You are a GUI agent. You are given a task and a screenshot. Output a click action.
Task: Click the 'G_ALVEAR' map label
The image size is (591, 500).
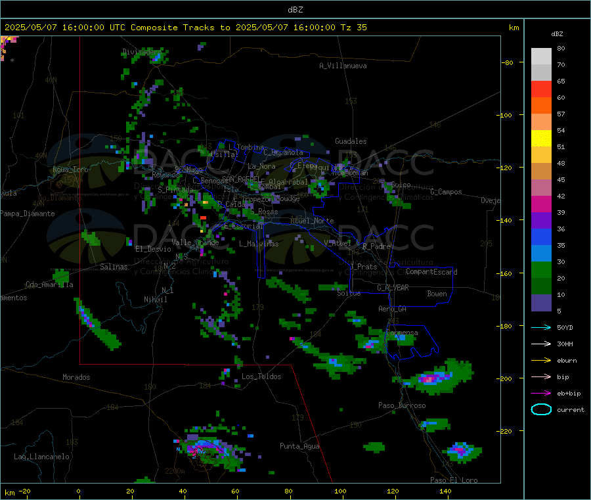(393, 288)
